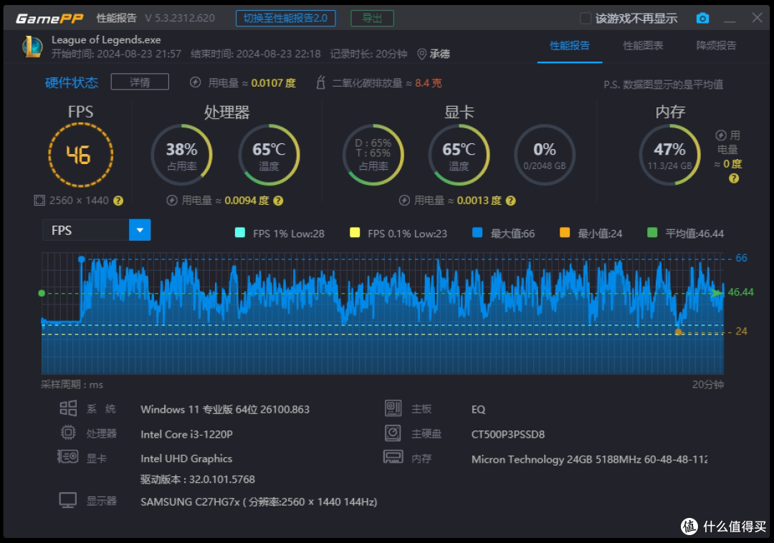
Task: Click the motherboard name EQ
Action: [478, 409]
